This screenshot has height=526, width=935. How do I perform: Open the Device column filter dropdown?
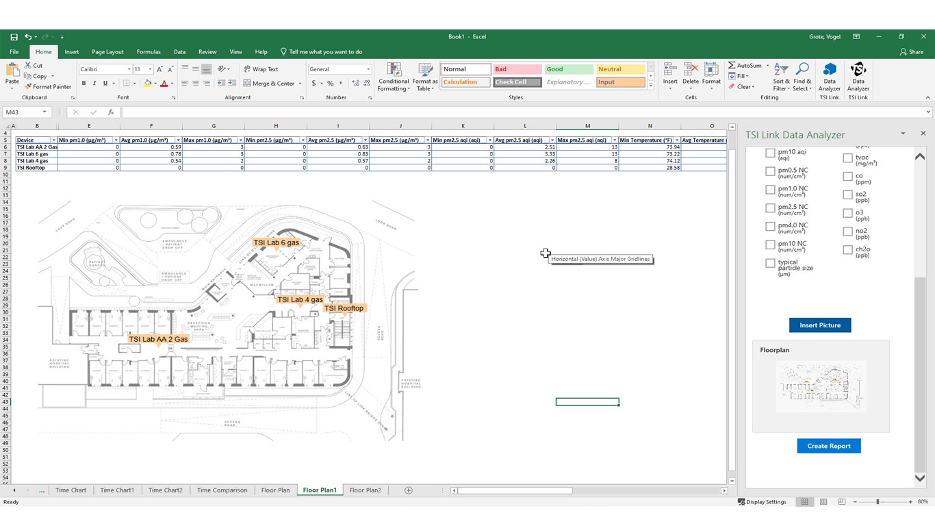(54, 140)
